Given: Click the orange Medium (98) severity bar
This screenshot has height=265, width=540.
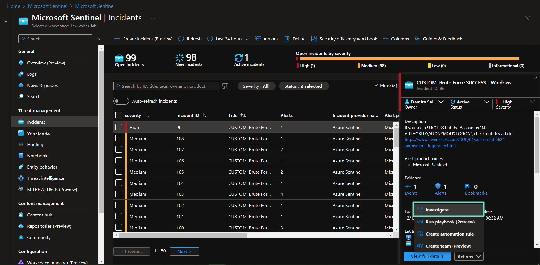Looking at the screenshot, I should point(409,59).
